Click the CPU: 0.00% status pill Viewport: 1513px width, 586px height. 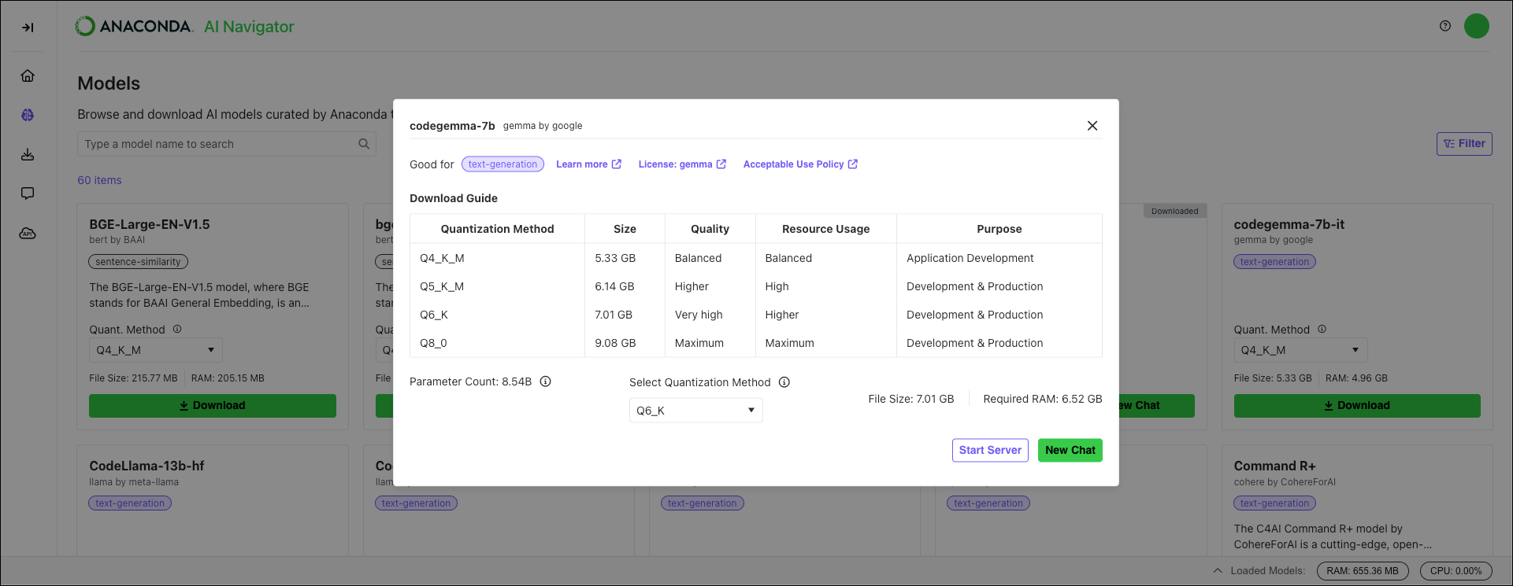(x=1456, y=571)
